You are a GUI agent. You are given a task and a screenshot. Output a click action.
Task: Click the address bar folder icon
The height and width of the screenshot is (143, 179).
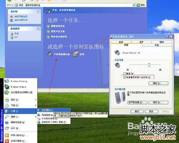pyautogui.click(x=17, y=5)
